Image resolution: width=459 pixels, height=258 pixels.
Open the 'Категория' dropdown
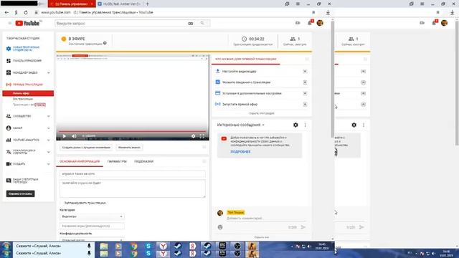92,216
